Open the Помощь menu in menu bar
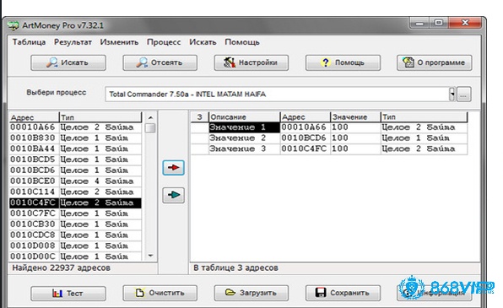Image resolution: width=503 pixels, height=308 pixels. pos(242,42)
